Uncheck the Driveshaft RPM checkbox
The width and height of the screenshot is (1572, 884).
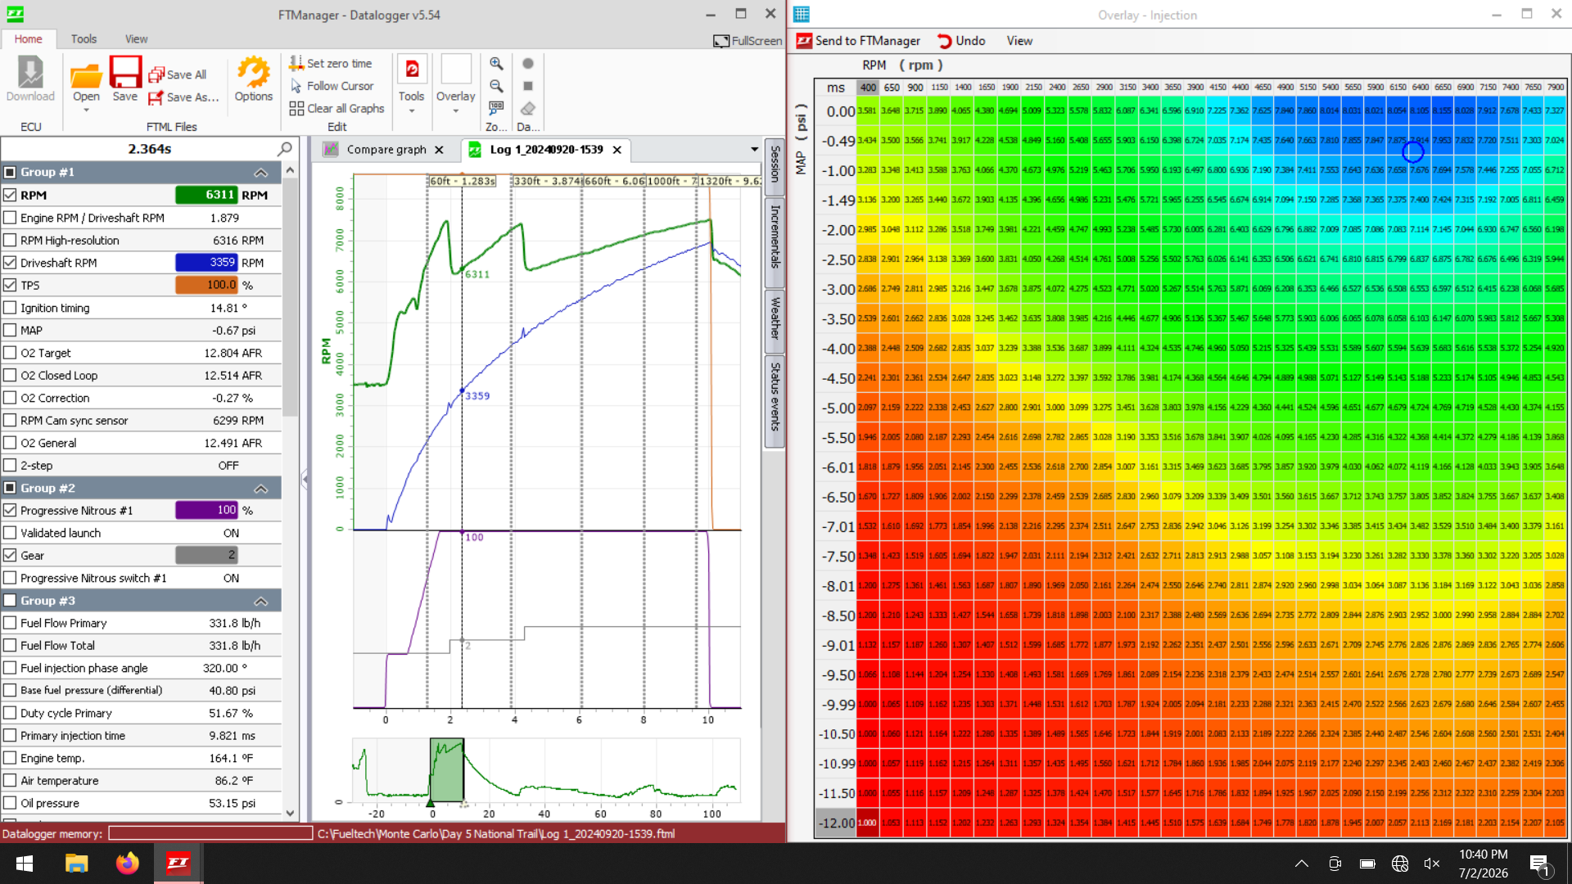[x=10, y=263]
